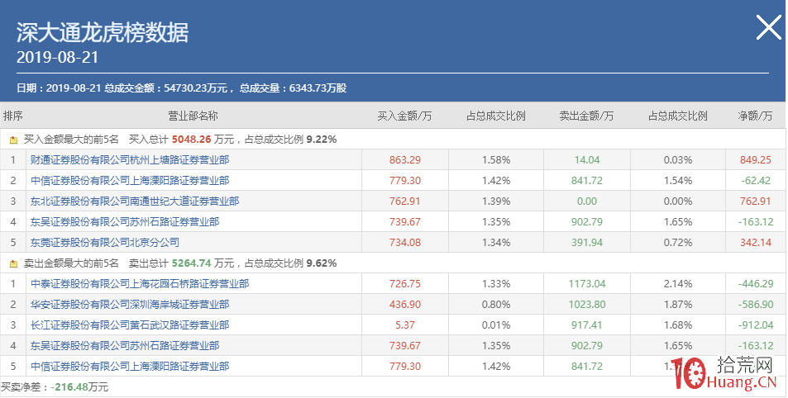
Task: Select the sell amount 14.04
Action: click(x=587, y=160)
